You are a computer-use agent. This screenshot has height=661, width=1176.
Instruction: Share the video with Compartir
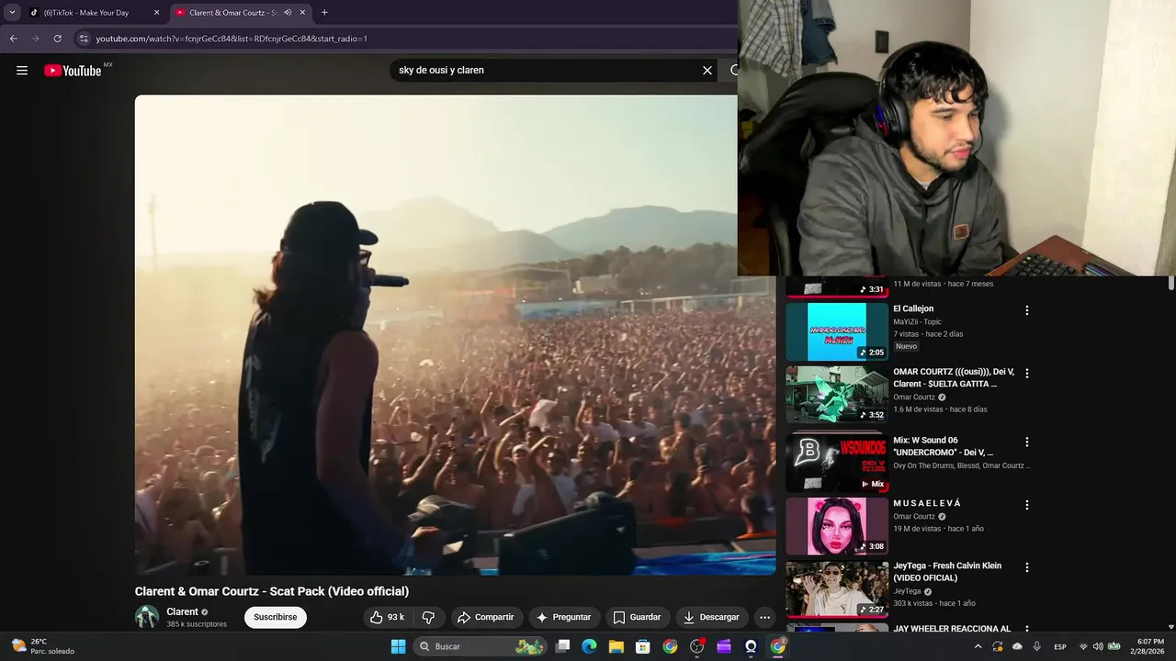[486, 617]
